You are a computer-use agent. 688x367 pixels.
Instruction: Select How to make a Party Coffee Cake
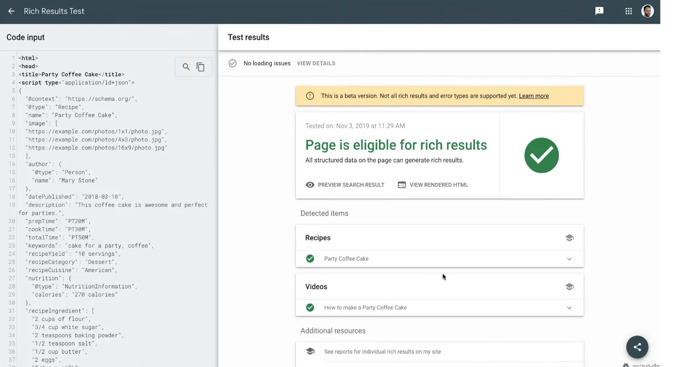point(365,308)
